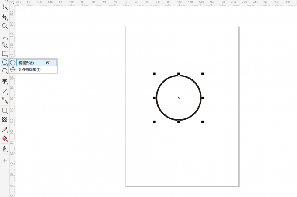The width and height of the screenshot is (297, 197).
Task: Click the circle's top-right selection handle
Action: [x=203, y=73]
